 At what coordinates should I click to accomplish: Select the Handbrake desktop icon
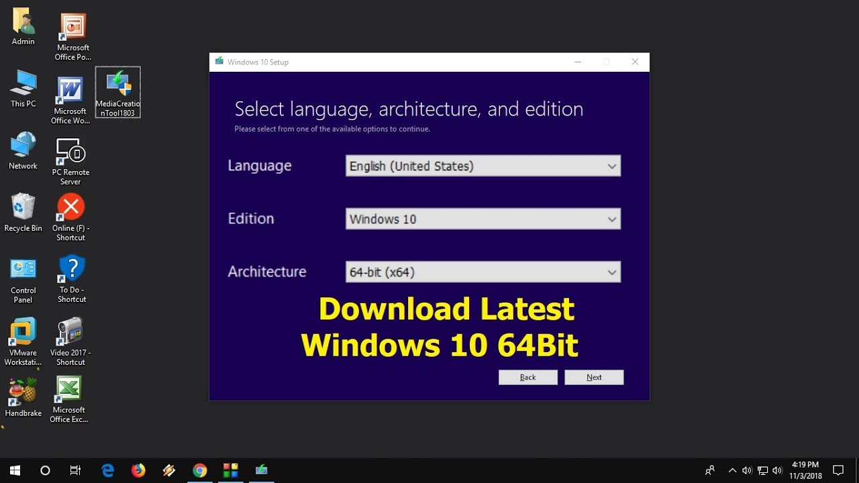(23, 398)
